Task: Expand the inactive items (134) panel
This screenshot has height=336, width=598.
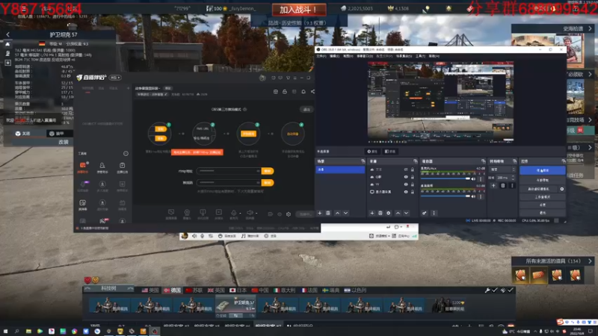Action: click(x=590, y=261)
